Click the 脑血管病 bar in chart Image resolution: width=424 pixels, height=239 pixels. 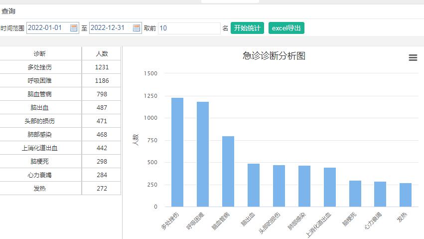[x=228, y=171]
